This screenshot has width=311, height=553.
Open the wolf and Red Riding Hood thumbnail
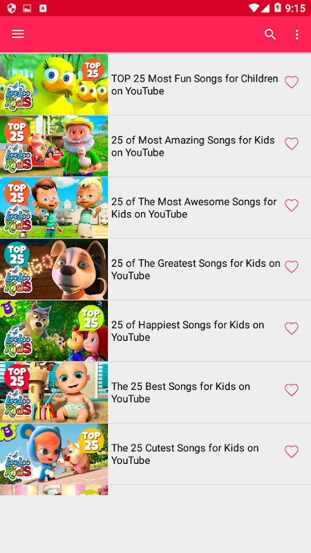(54, 330)
